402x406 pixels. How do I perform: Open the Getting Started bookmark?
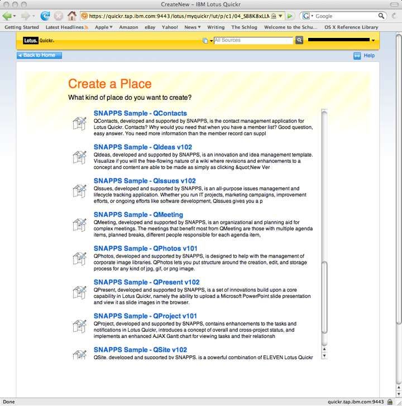coord(22,27)
